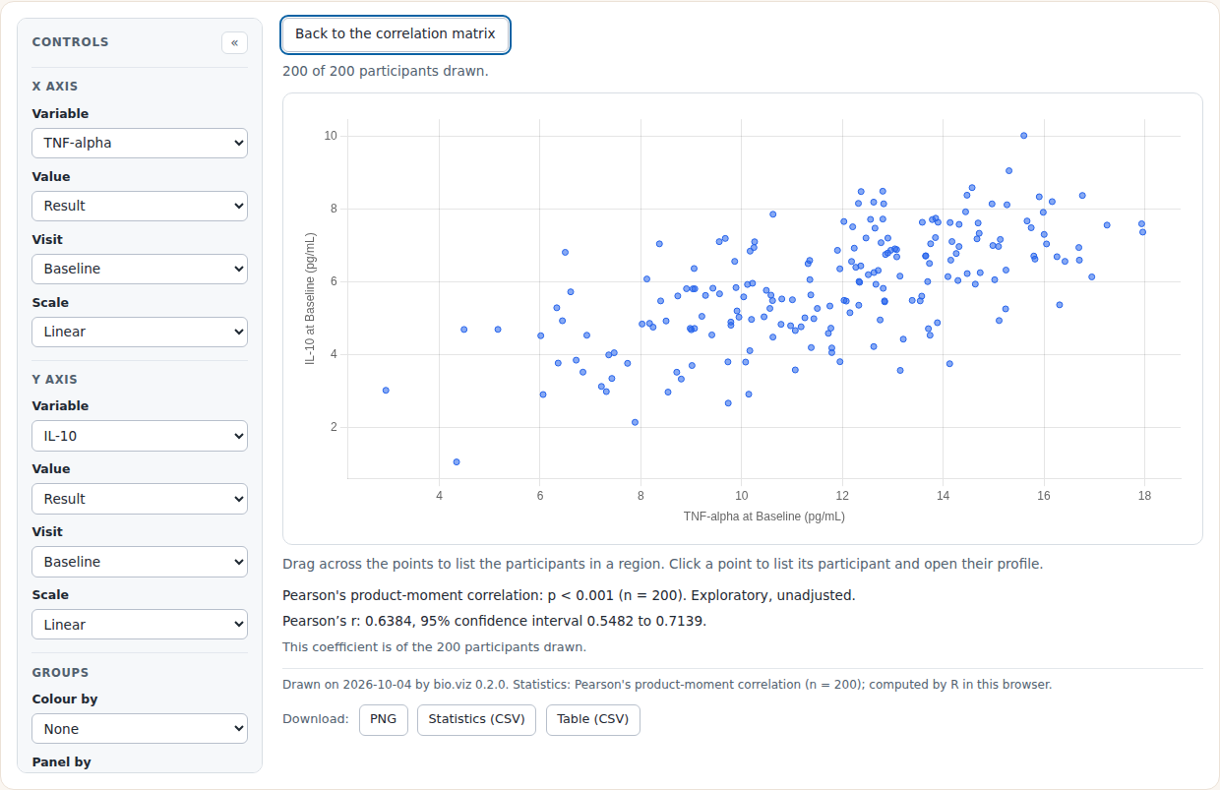1220x790 pixels.
Task: Click the '200 of 200 participants drawn.' text
Action: point(386,72)
